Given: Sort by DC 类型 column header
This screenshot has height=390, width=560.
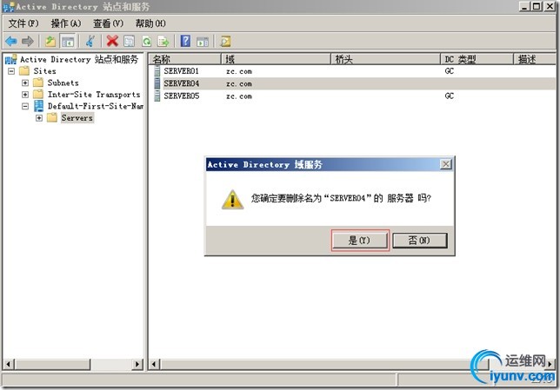Looking at the screenshot, I should (x=477, y=59).
